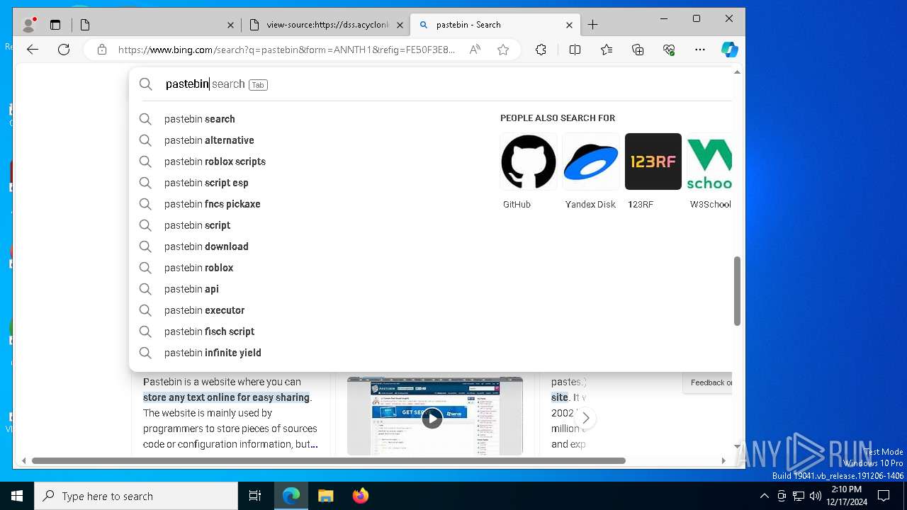Show hidden system tray icons

764,496
